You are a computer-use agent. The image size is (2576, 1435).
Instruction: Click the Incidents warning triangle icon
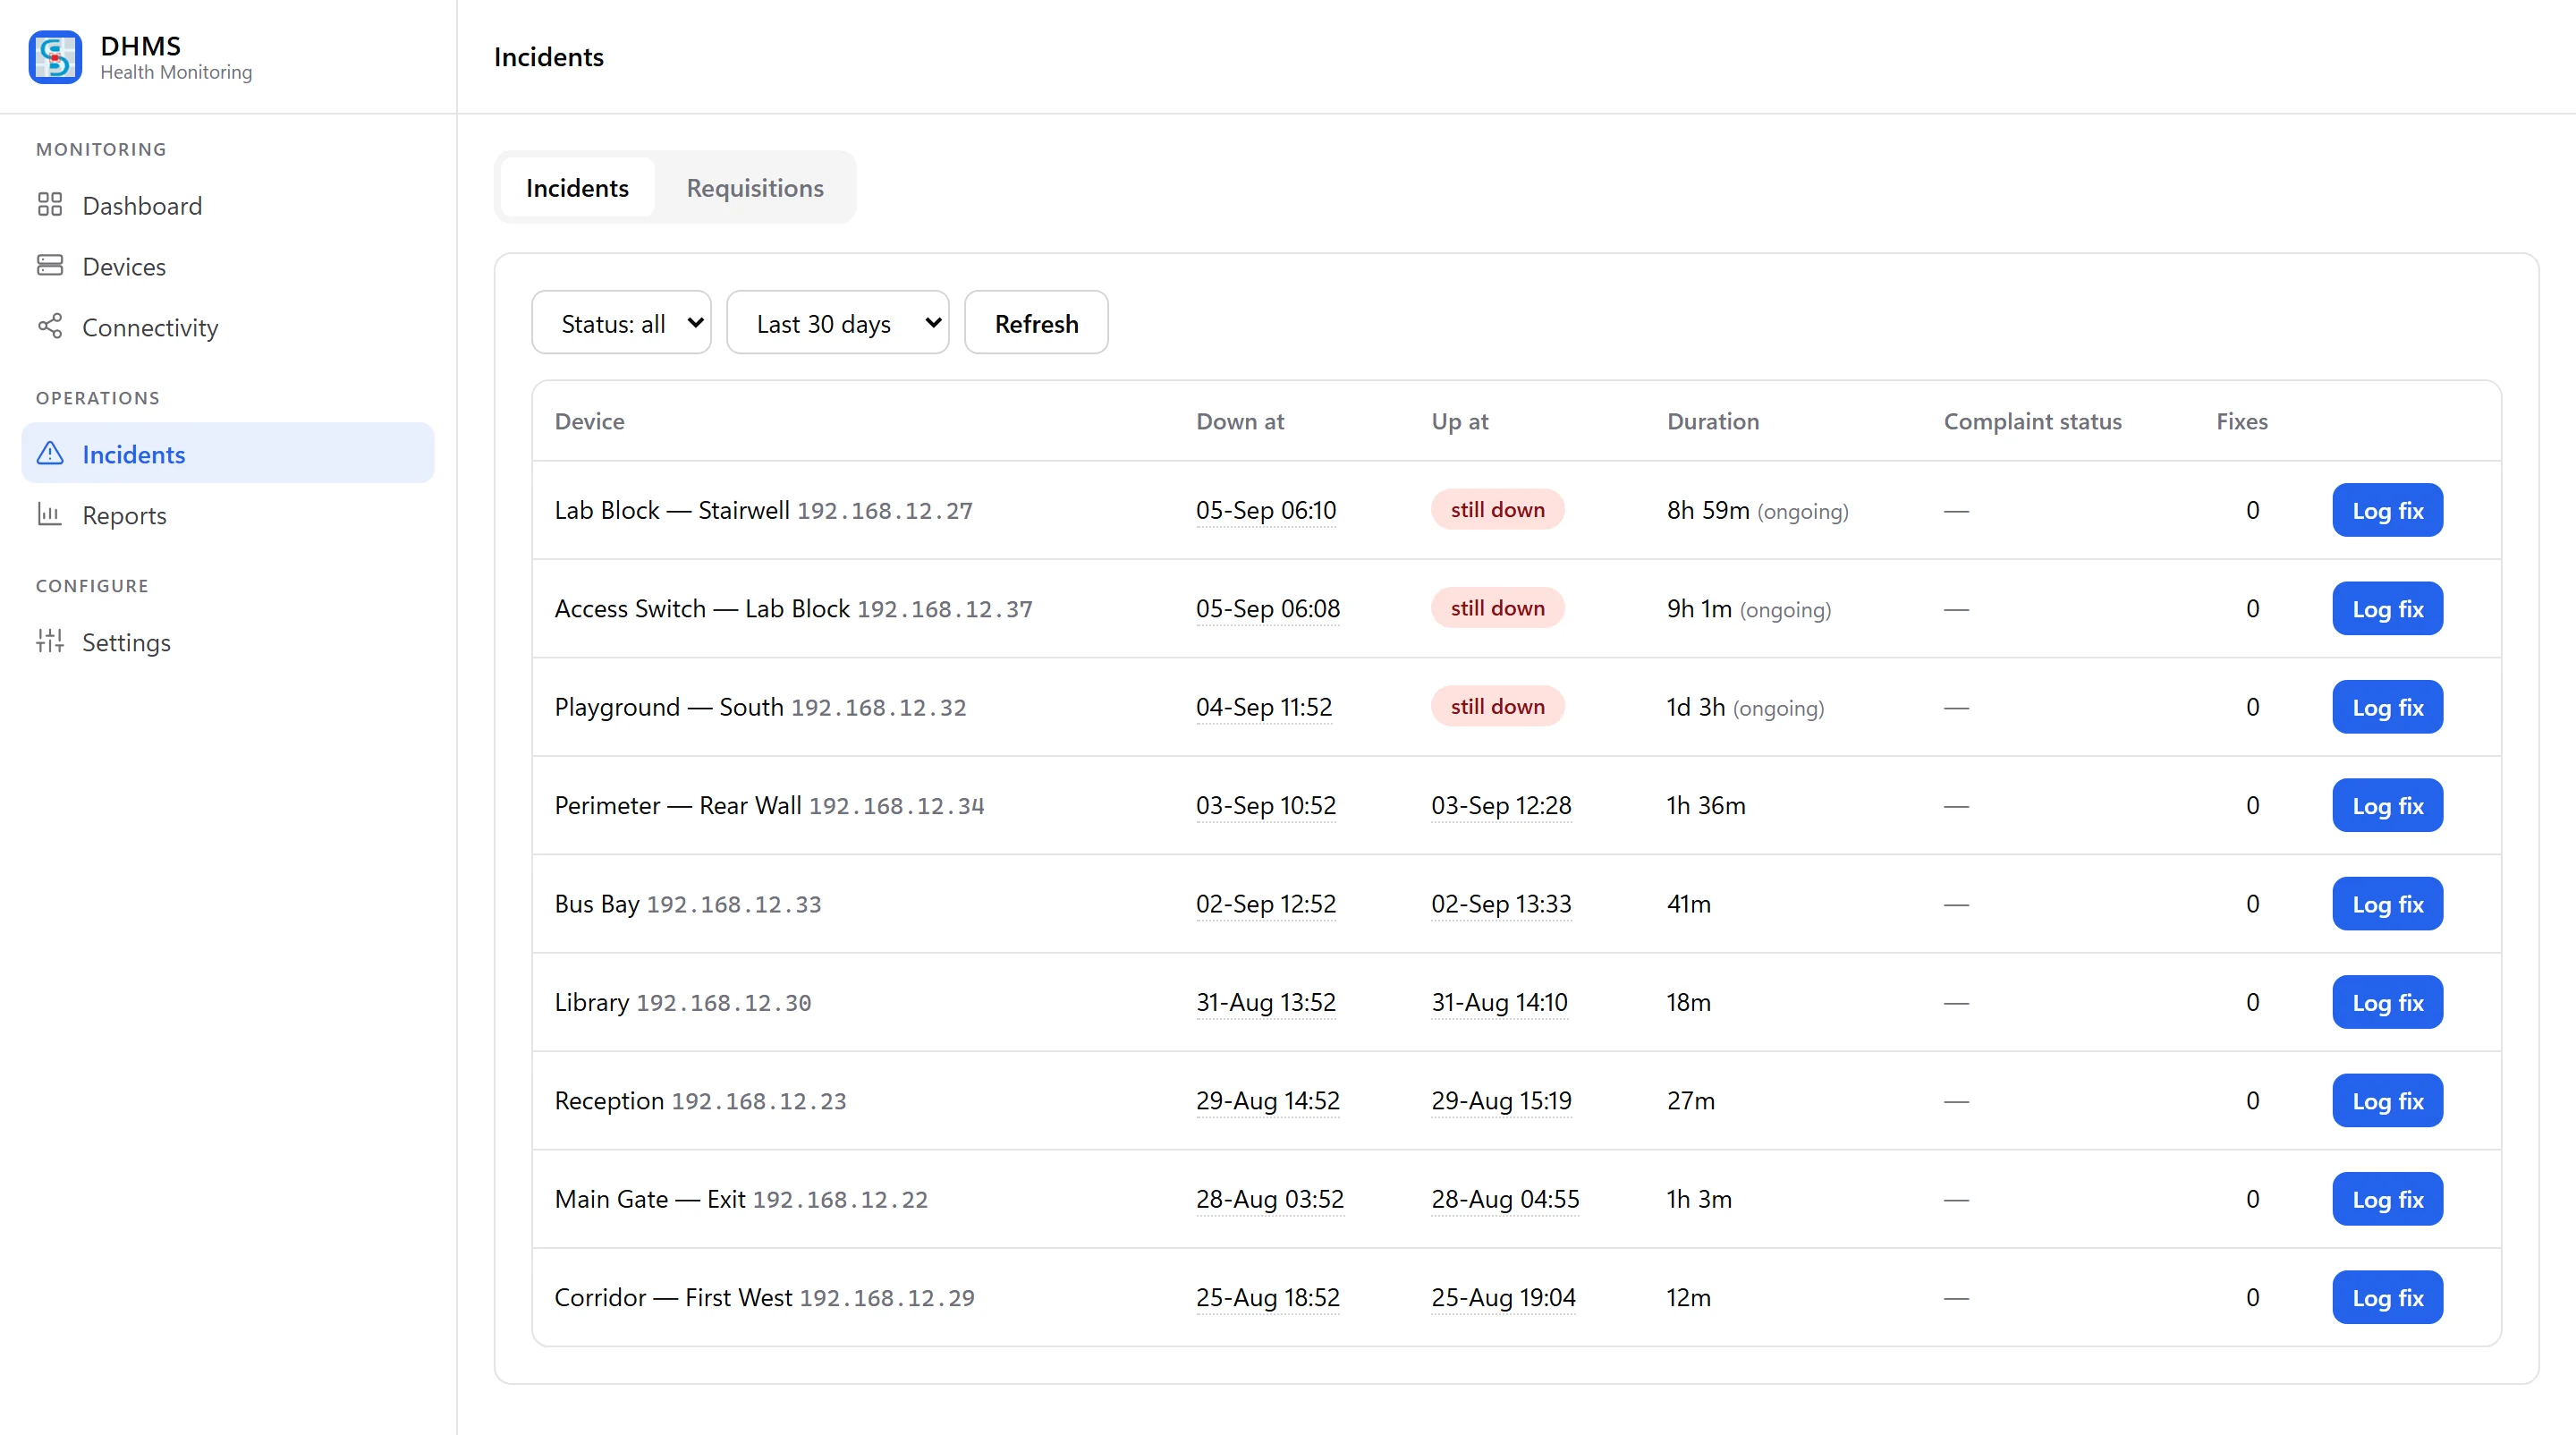[50, 454]
